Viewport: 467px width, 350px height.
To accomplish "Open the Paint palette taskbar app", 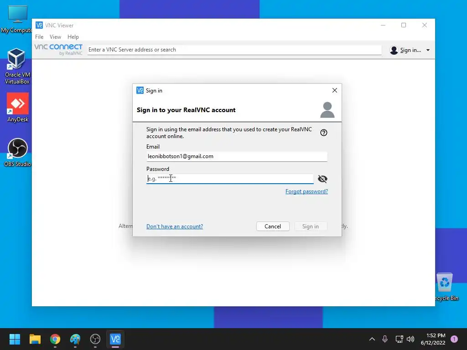I will [75, 339].
